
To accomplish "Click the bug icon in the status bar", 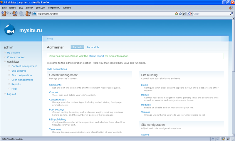I will [x=228, y=139].
